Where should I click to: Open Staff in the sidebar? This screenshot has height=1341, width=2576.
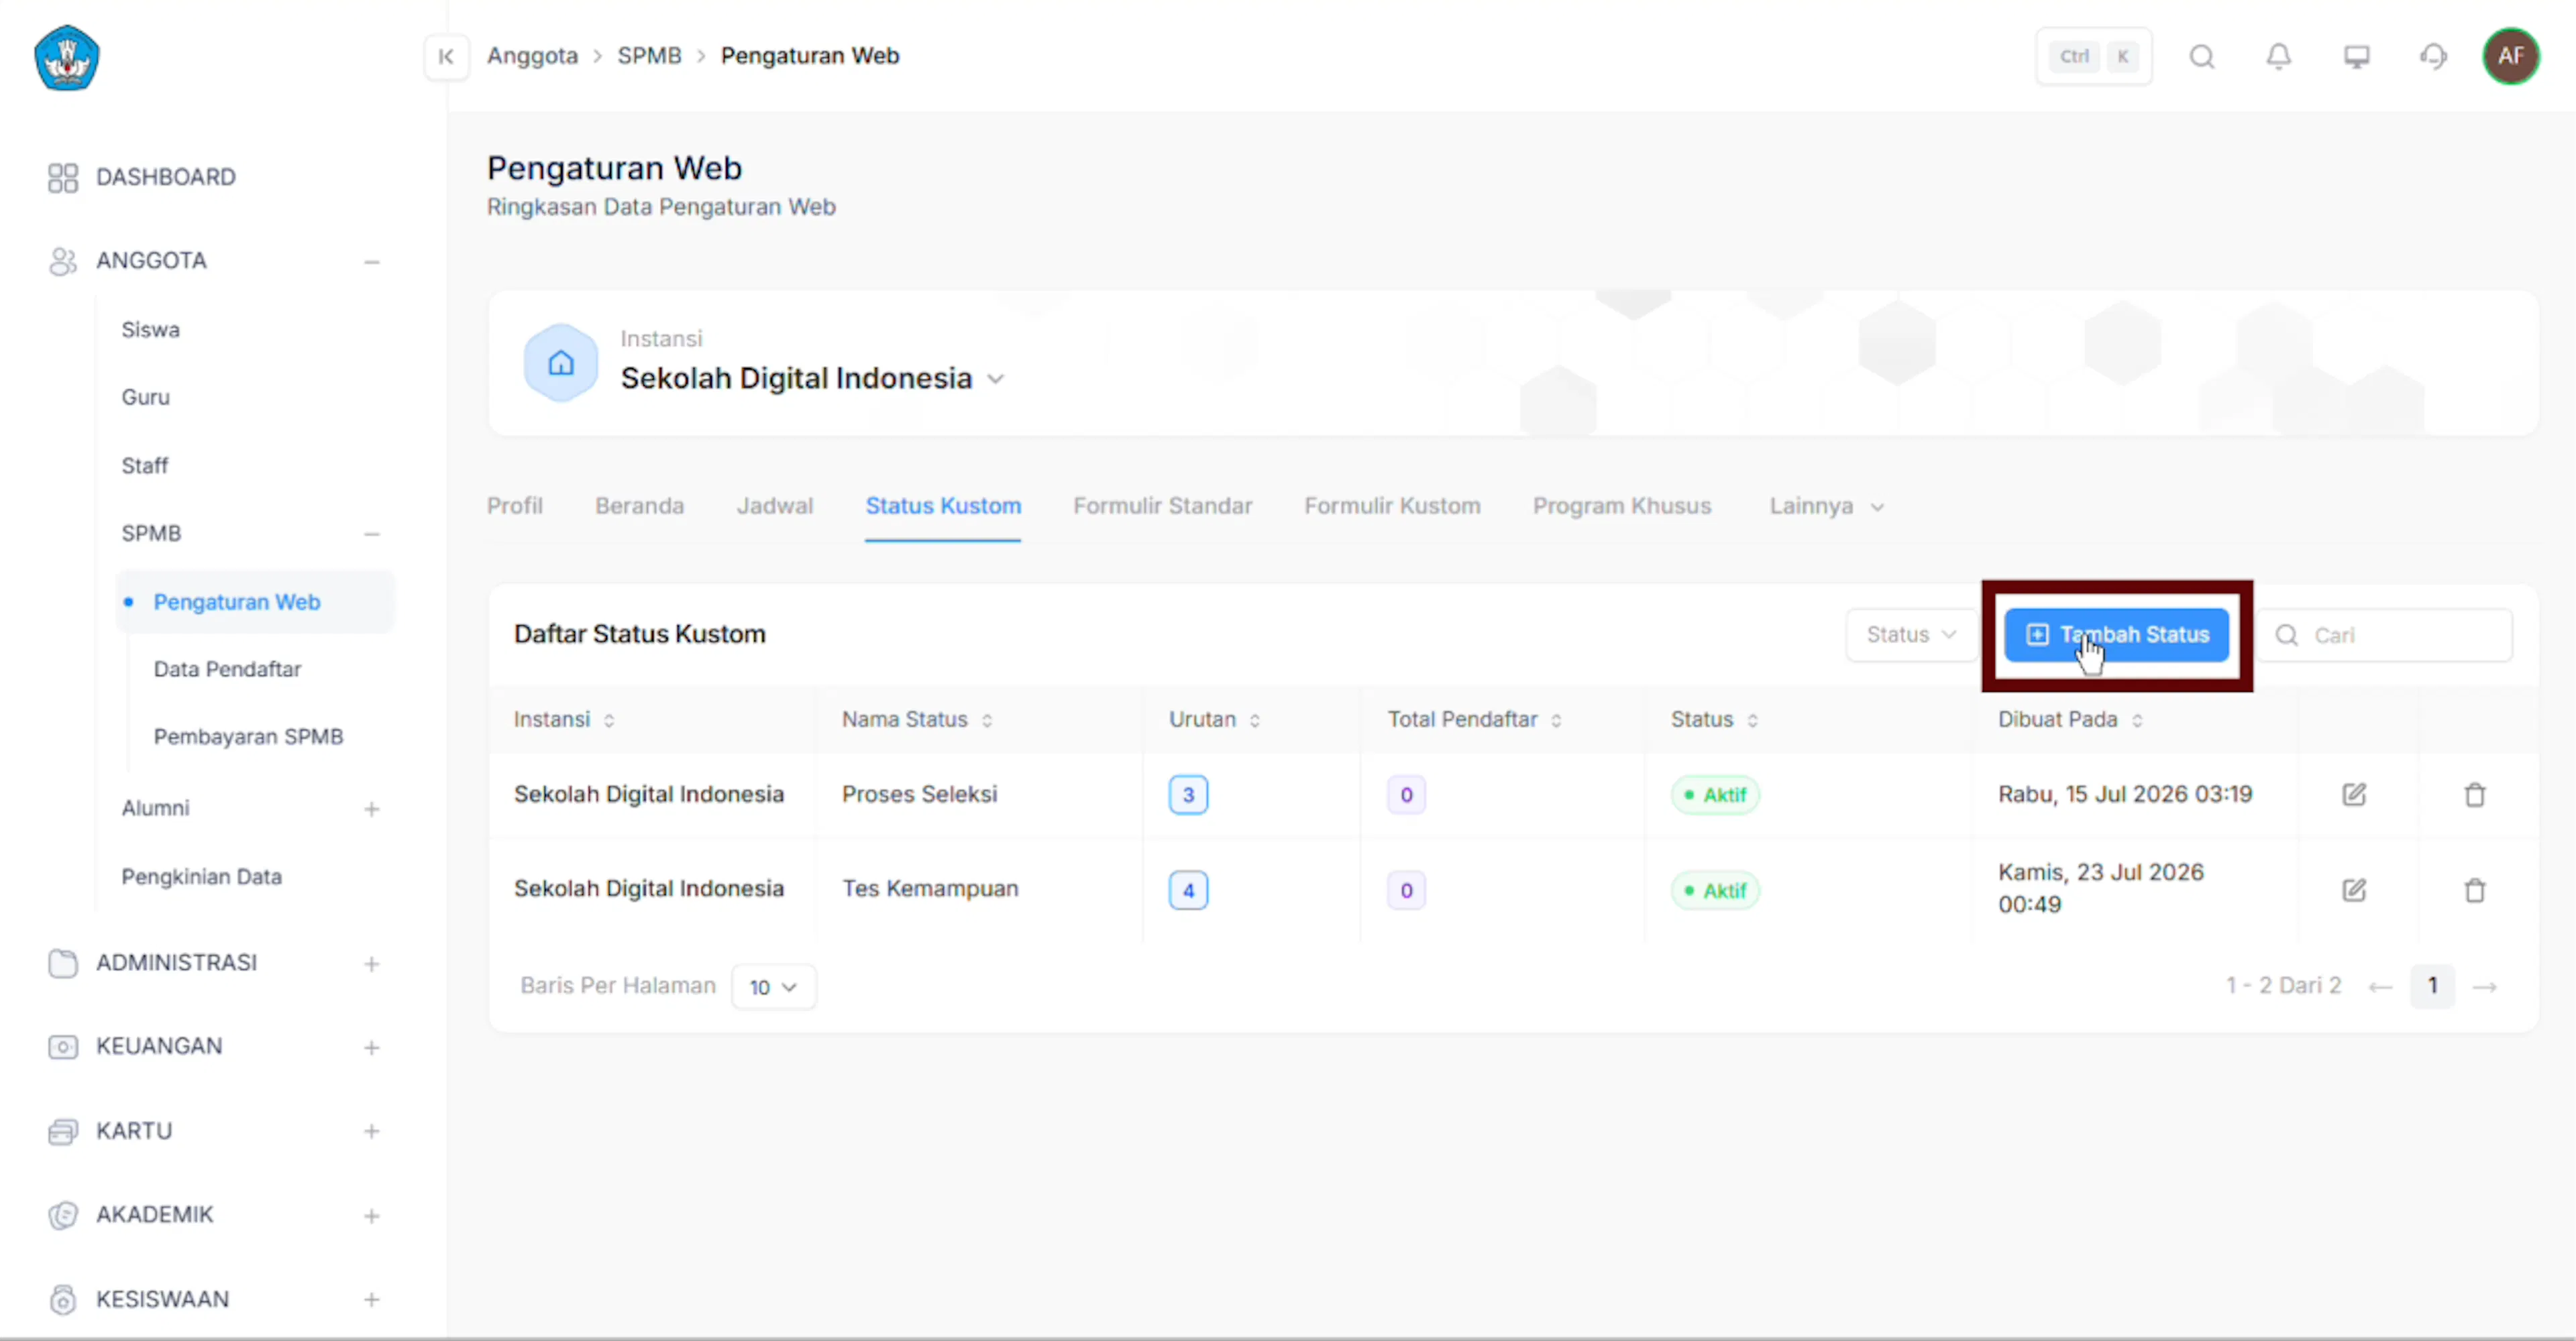(144, 465)
